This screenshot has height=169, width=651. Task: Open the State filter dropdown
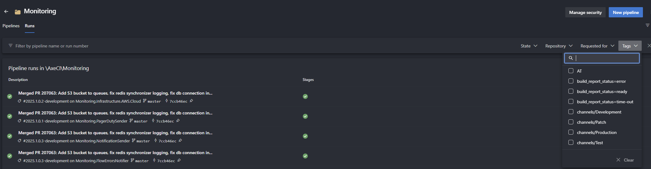click(x=529, y=46)
